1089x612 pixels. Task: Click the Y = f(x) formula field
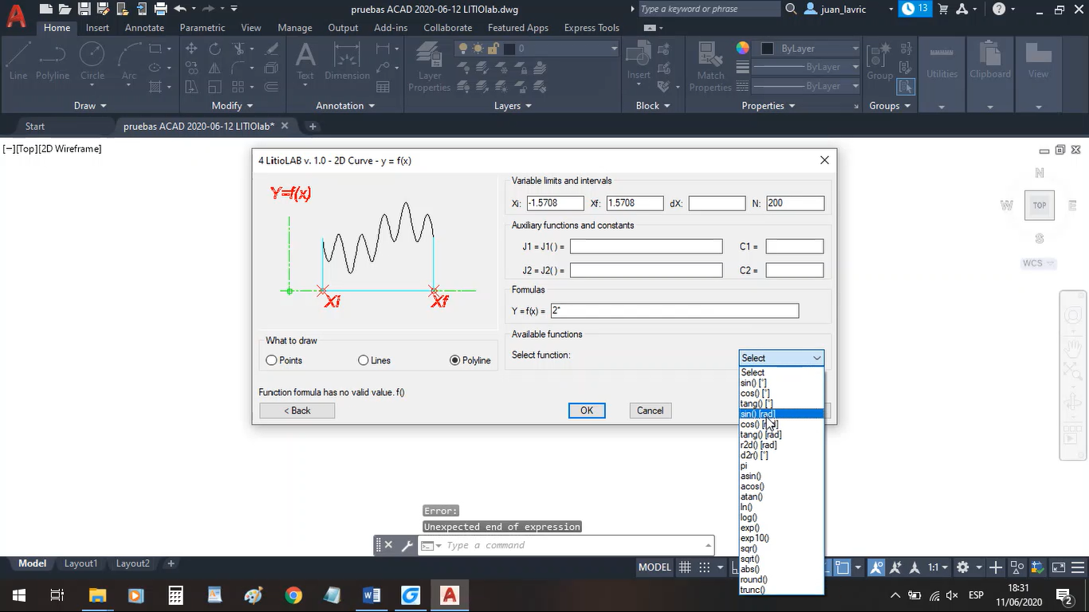(x=674, y=311)
